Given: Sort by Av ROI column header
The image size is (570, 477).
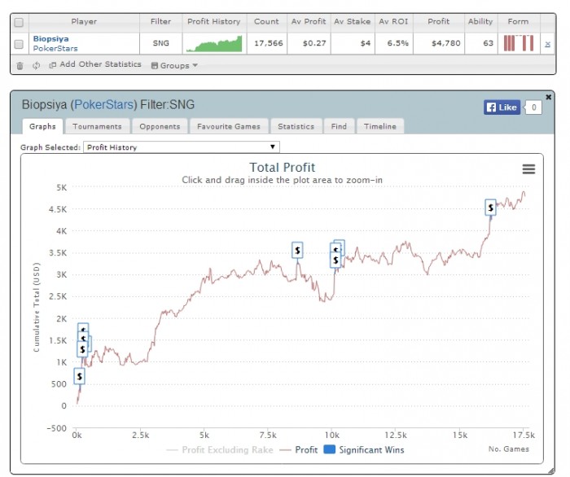Looking at the screenshot, I should 393,21.
